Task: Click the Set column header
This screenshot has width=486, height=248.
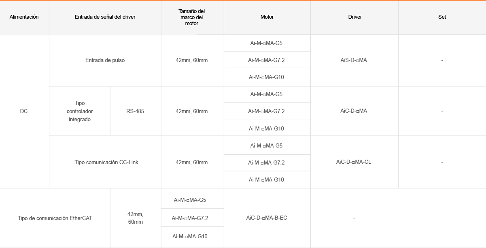Action: [442, 17]
